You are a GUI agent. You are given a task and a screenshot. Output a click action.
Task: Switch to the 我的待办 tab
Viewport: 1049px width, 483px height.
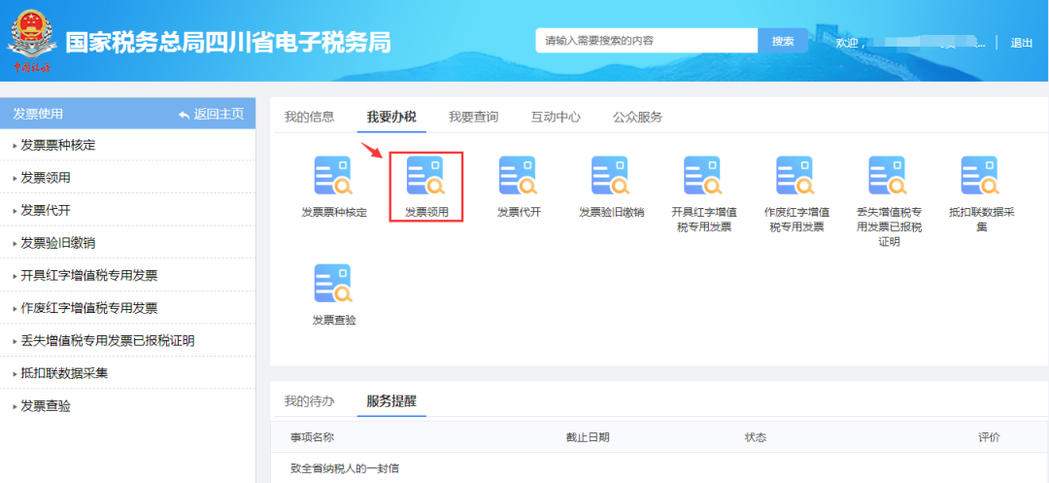(309, 401)
